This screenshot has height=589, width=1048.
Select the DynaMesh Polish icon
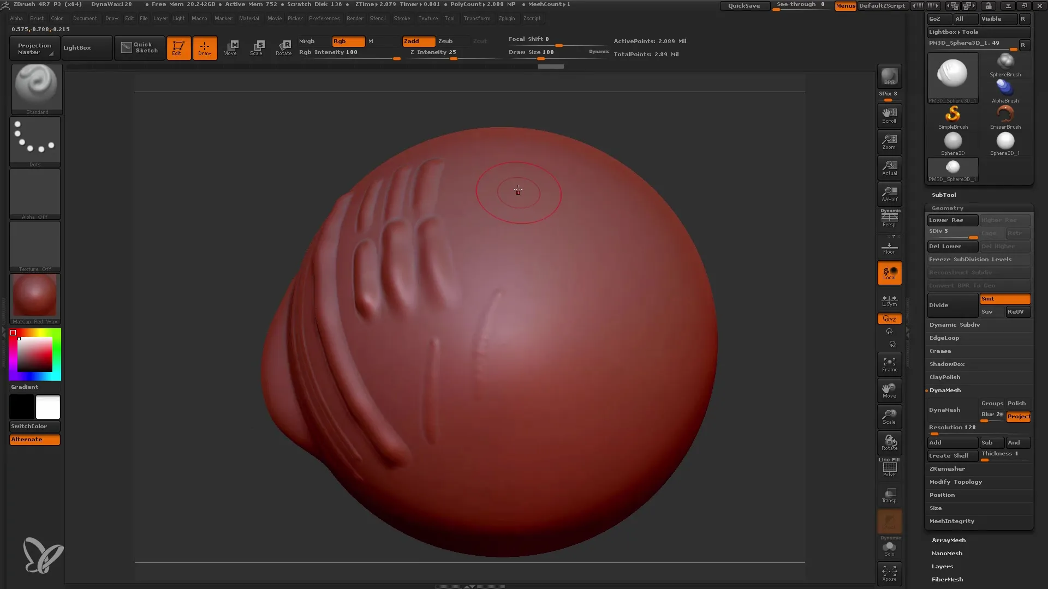pos(1017,402)
